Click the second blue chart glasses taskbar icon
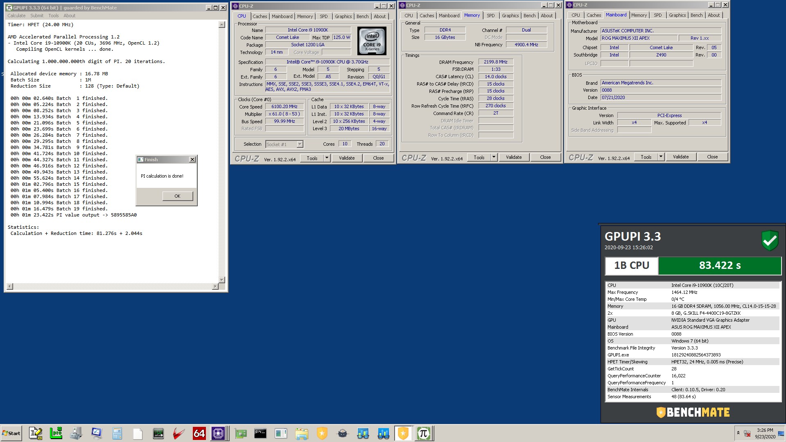Viewport: 786px width, 442px height. click(x=384, y=433)
